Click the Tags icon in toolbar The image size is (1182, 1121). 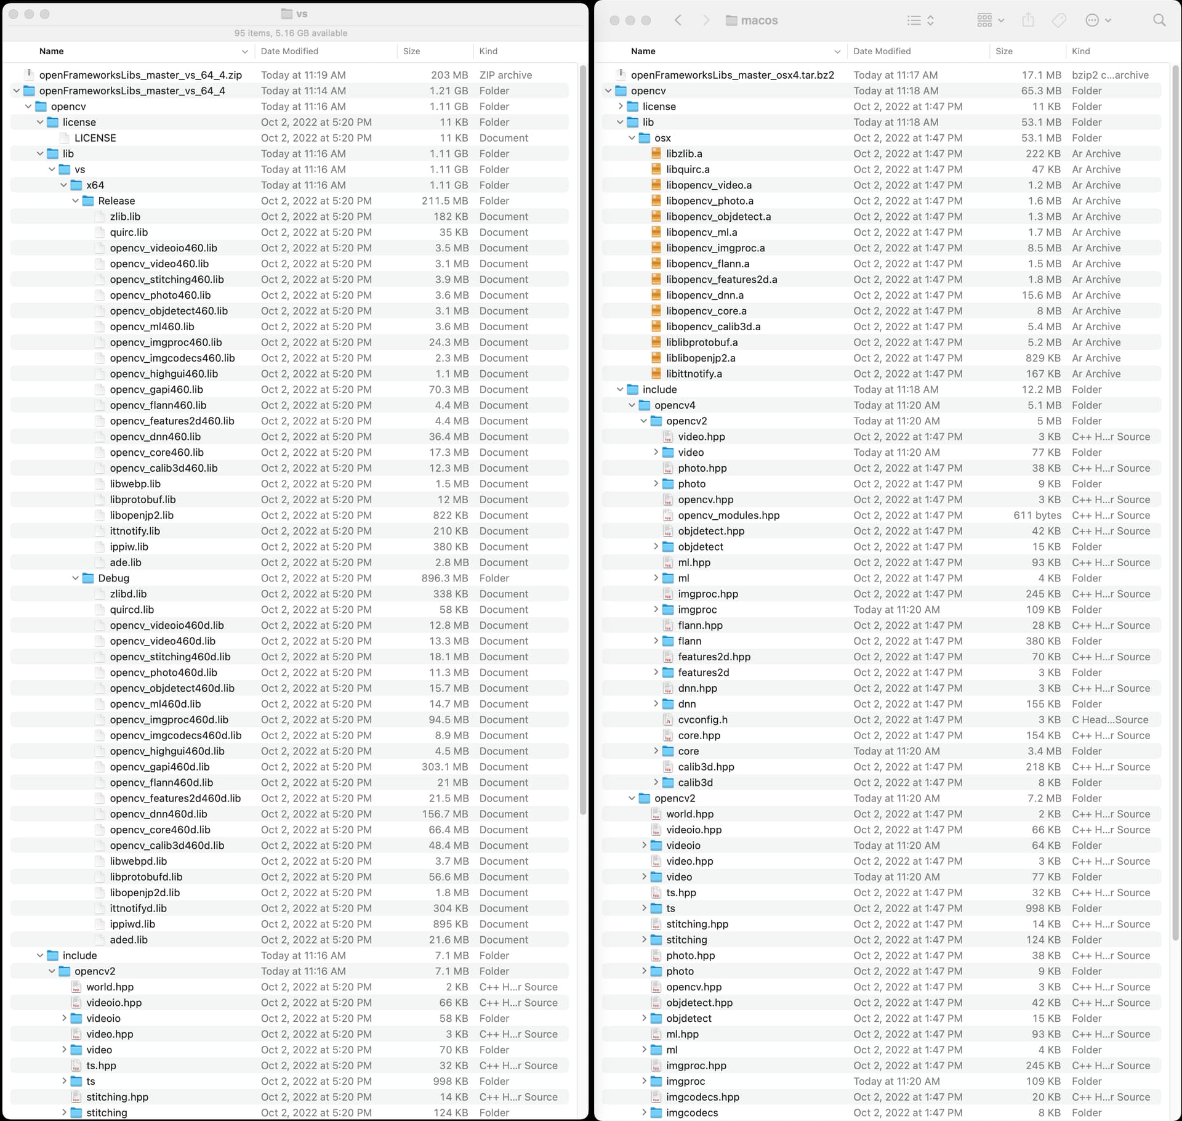pos(1059,20)
